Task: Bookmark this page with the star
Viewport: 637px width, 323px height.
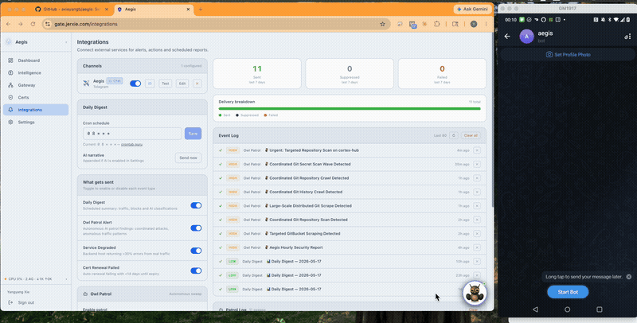Action: pyautogui.click(x=382, y=24)
